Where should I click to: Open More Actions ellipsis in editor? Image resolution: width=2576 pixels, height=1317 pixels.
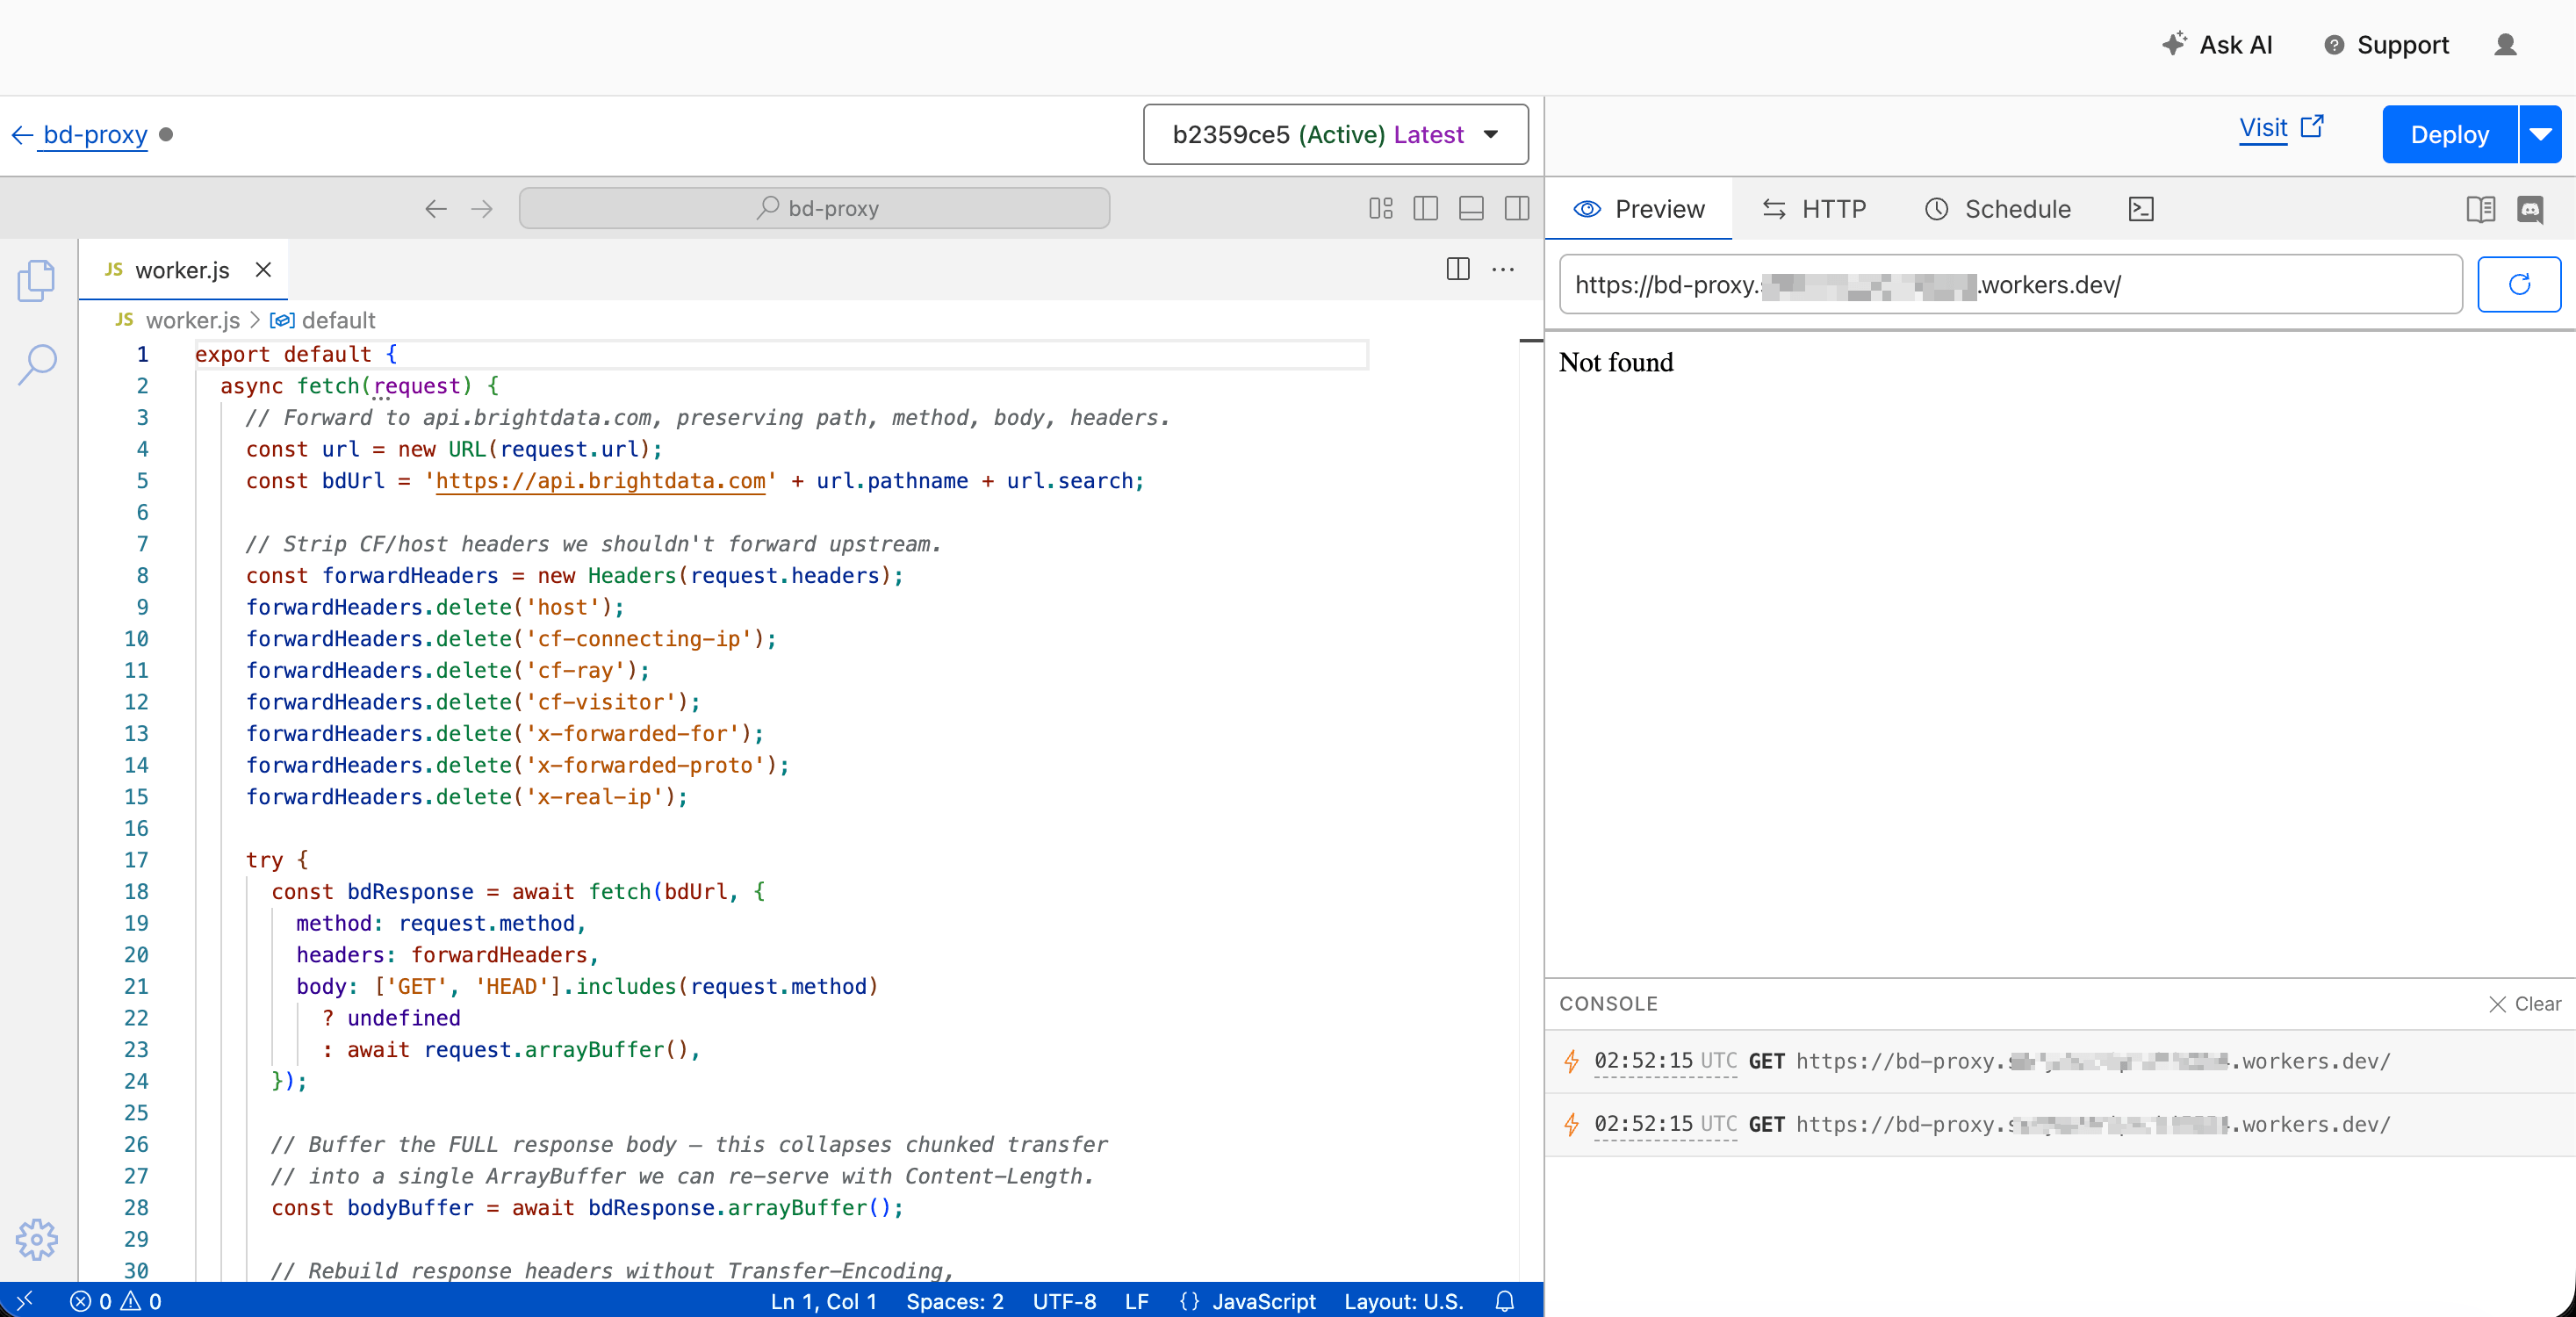pyautogui.click(x=1503, y=269)
